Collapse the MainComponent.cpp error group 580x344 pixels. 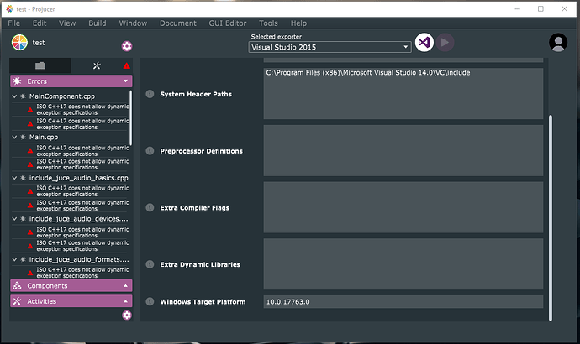coord(14,96)
